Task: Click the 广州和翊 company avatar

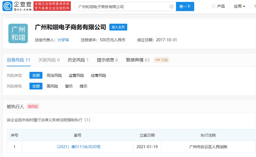Action: (18, 33)
